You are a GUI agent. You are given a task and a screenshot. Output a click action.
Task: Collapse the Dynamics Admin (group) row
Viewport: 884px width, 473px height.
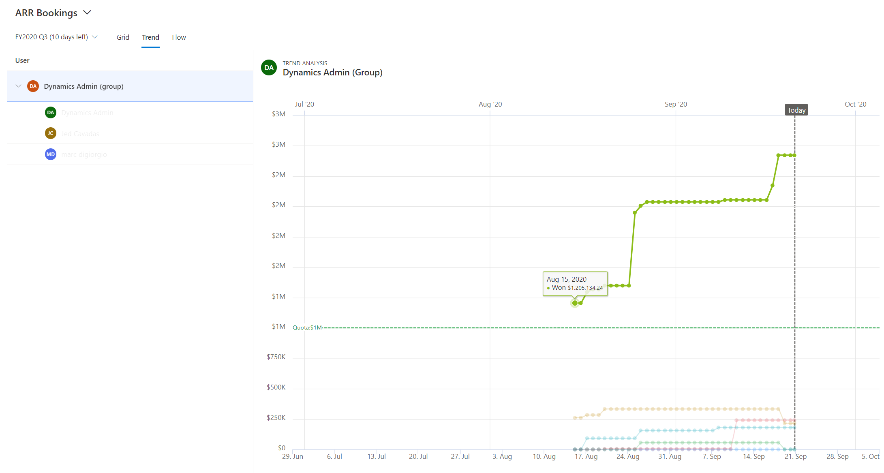tap(18, 86)
